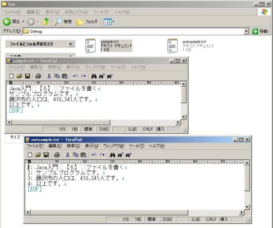Click the 移動 (Go) button in Explorer
Screen dimensions: 273x228
pos(260,31)
